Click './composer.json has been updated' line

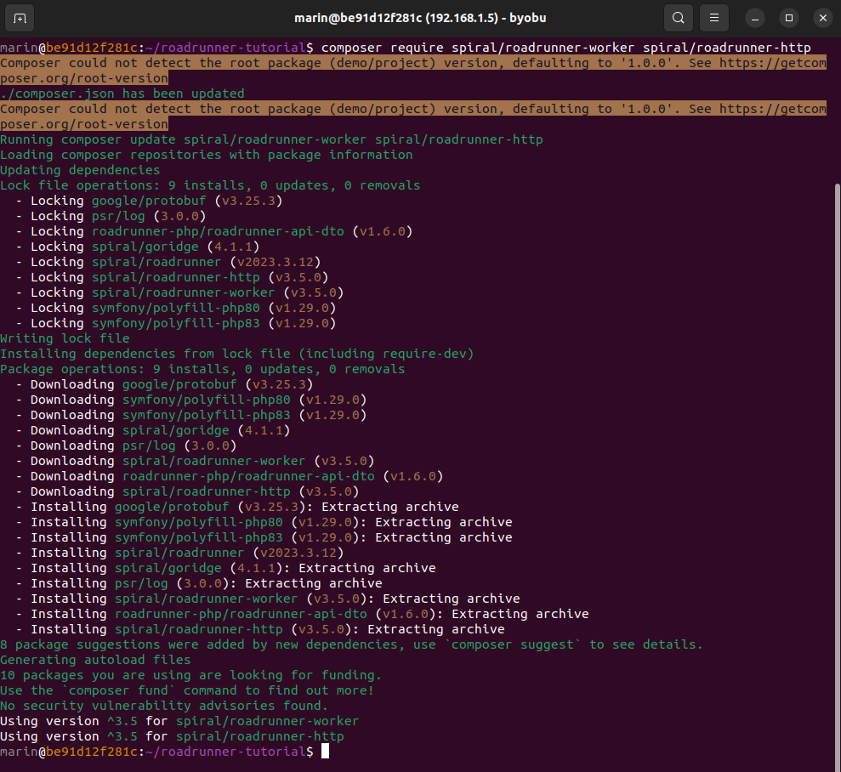coord(122,94)
